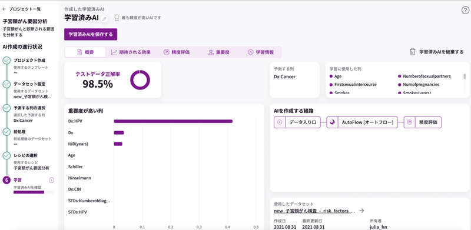The height and width of the screenshot is (230, 471).
Task: Click the arrow next to used dataset name
Action: pos(361,211)
